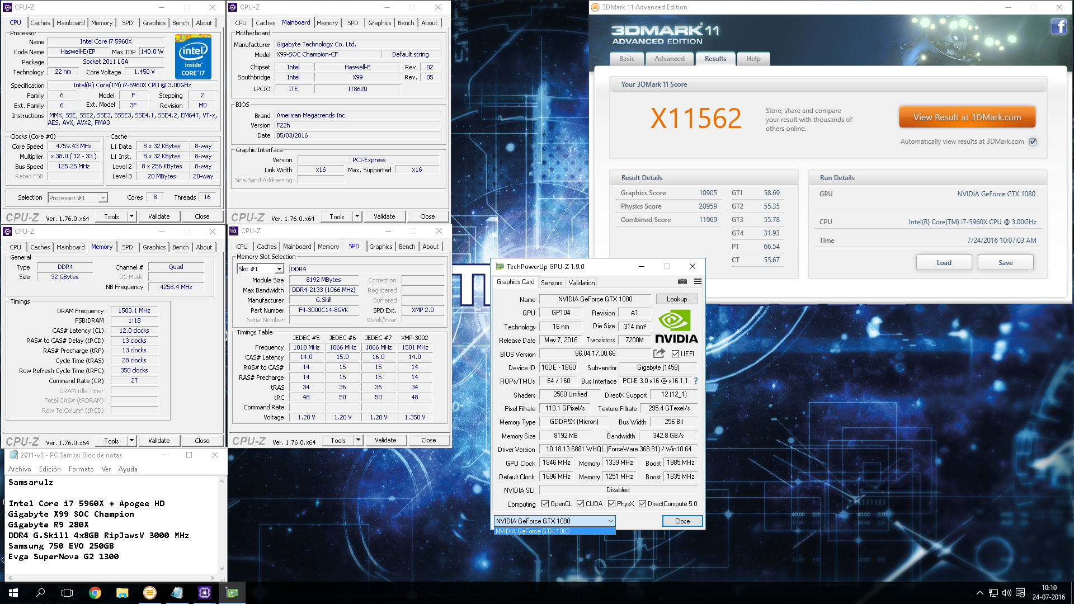Expand Tools arrow in Memory Slot Selection window
Viewport: 1074px width, 604px height.
pyautogui.click(x=358, y=440)
